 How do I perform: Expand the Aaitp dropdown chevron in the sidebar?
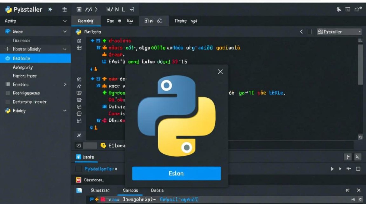[65, 21]
